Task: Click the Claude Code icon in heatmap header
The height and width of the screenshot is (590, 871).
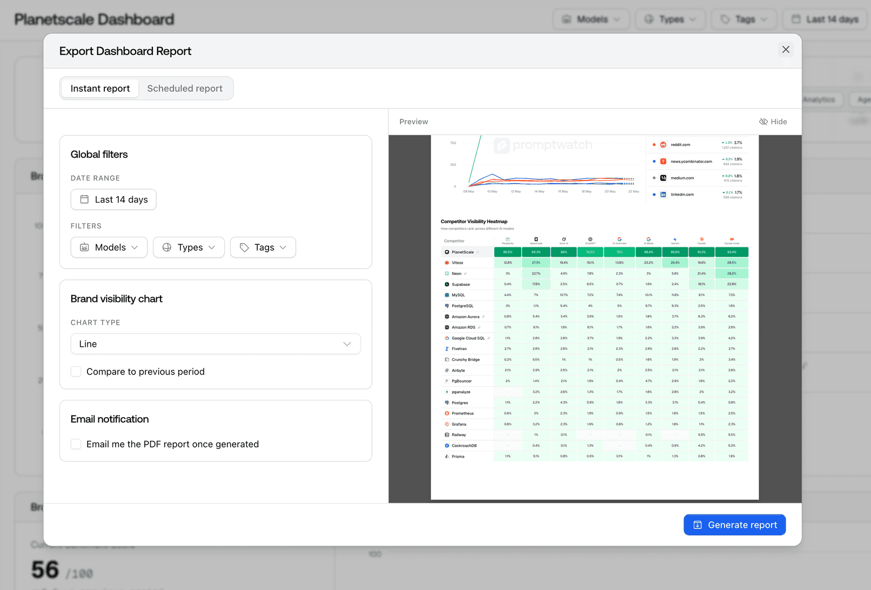Action: click(732, 239)
